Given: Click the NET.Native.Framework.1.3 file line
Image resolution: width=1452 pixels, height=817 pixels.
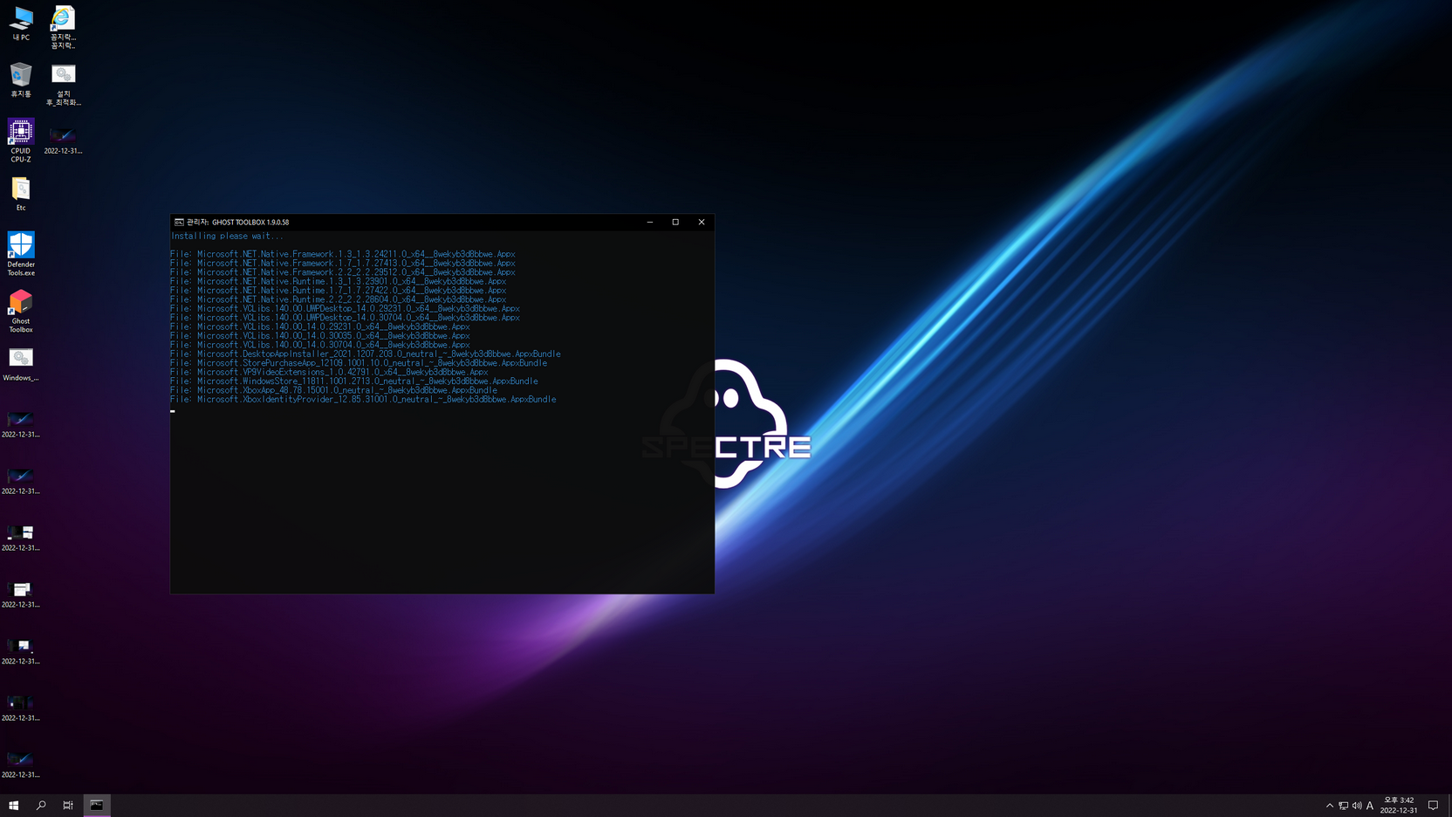Looking at the screenshot, I should pos(343,254).
